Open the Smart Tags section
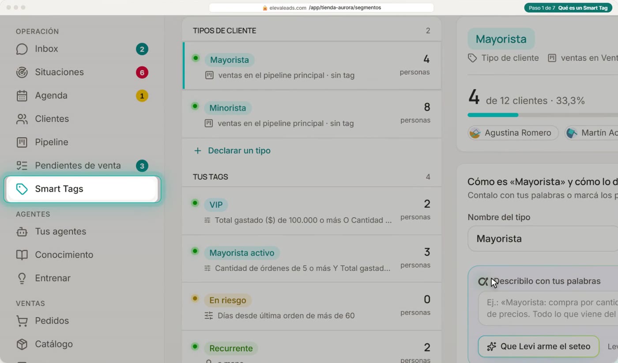 [82, 189]
